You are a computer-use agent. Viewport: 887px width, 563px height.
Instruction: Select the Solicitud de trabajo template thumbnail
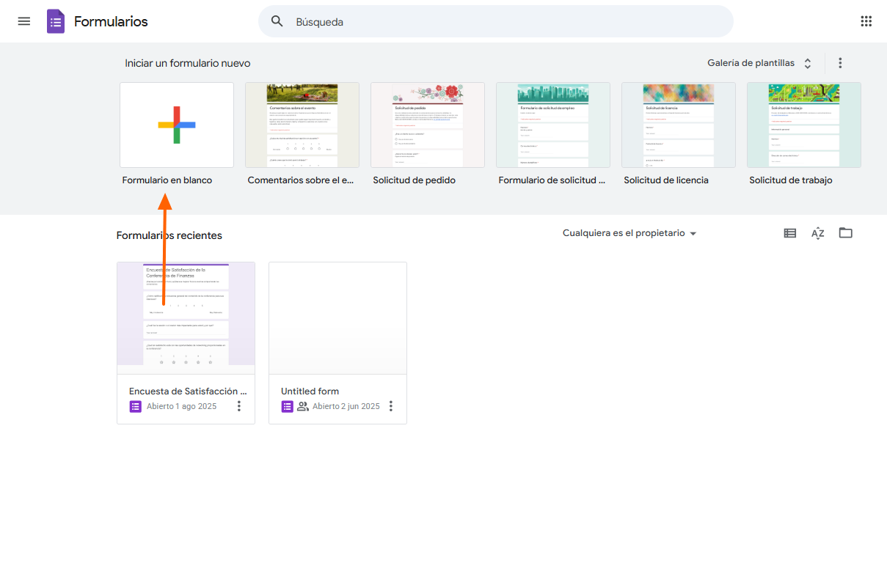(803, 125)
